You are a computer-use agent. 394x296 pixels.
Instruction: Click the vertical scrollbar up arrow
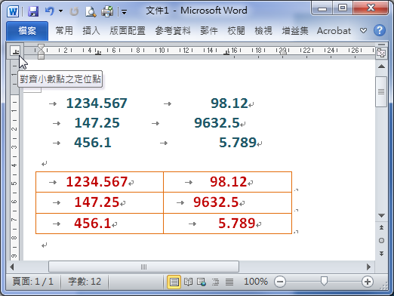tap(381, 66)
